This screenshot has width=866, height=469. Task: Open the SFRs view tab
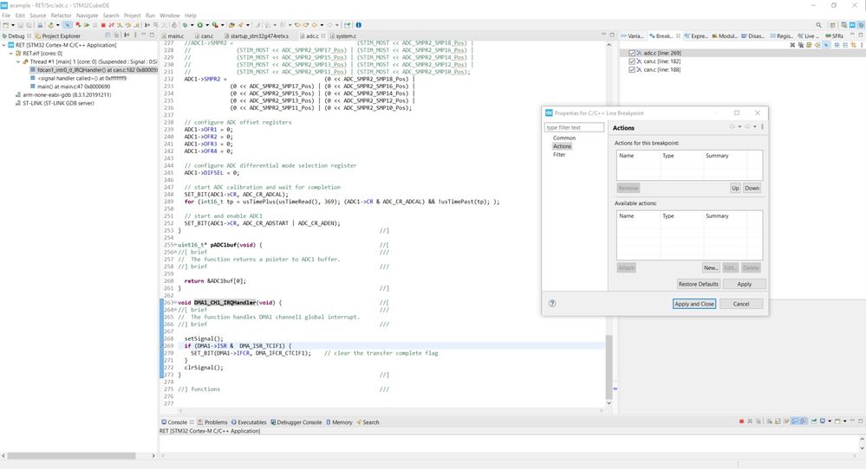pyautogui.click(x=835, y=35)
